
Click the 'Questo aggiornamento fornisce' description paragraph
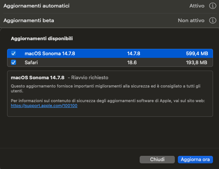106,88
